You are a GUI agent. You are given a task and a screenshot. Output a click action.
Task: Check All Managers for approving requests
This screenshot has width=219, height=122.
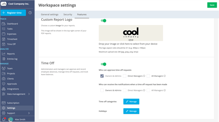click(x=148, y=76)
